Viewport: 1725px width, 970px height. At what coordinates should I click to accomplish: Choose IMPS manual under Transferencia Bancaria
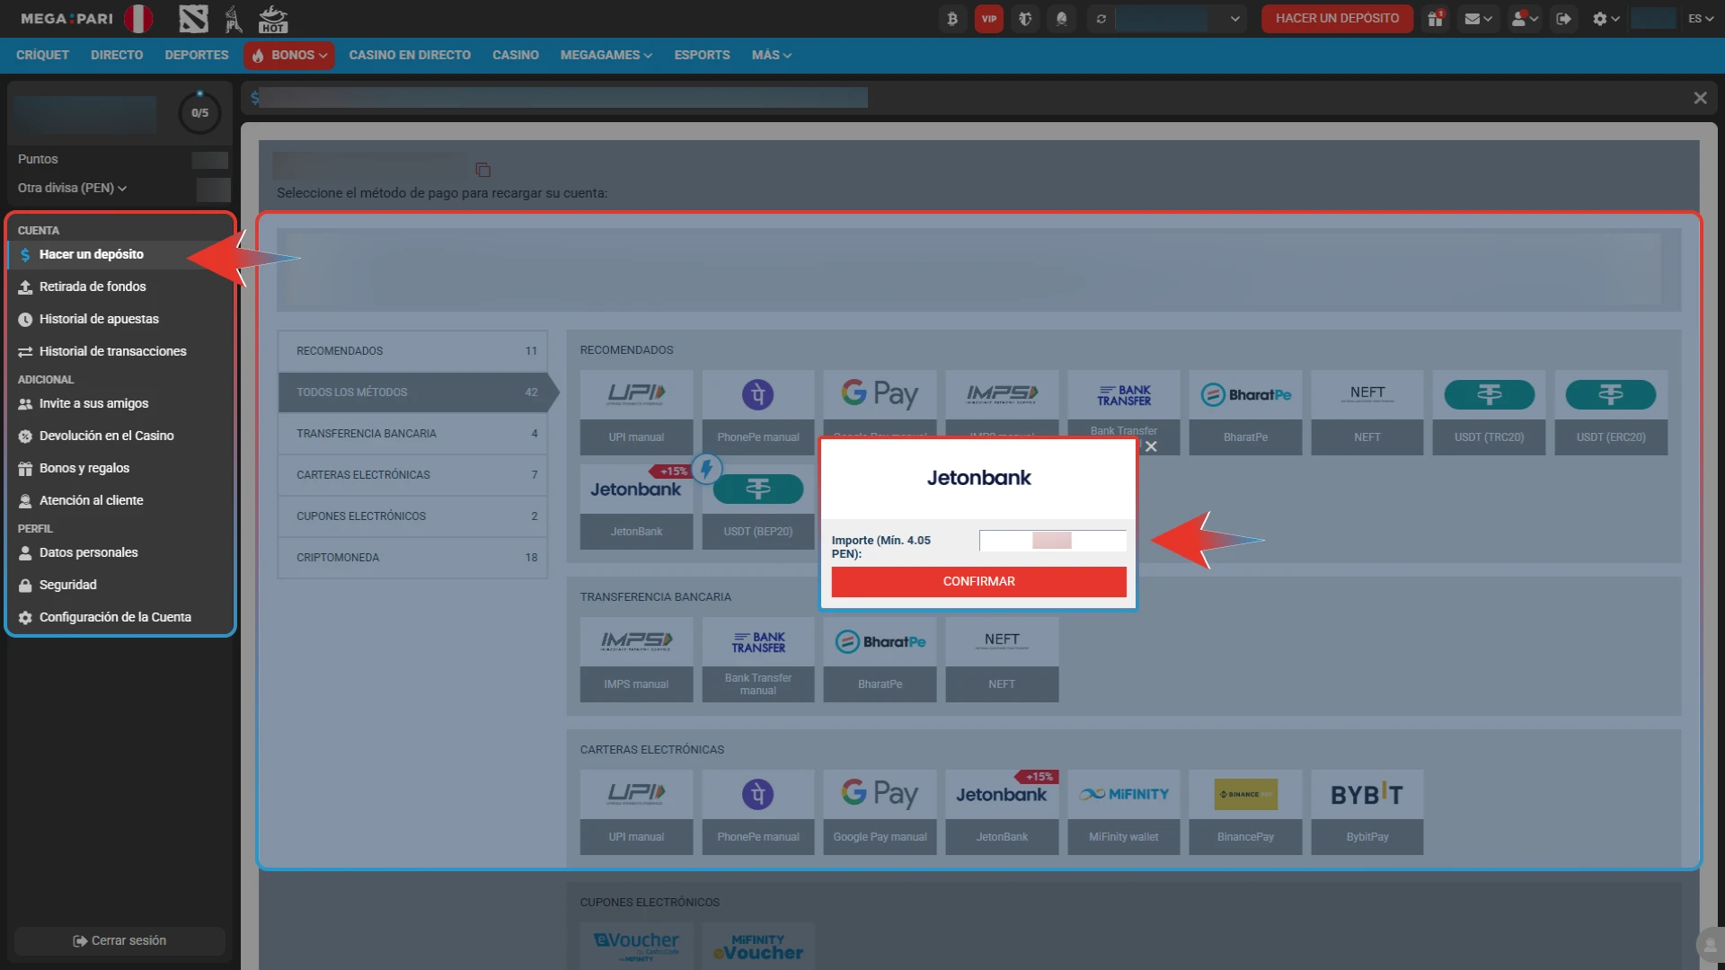pos(636,659)
